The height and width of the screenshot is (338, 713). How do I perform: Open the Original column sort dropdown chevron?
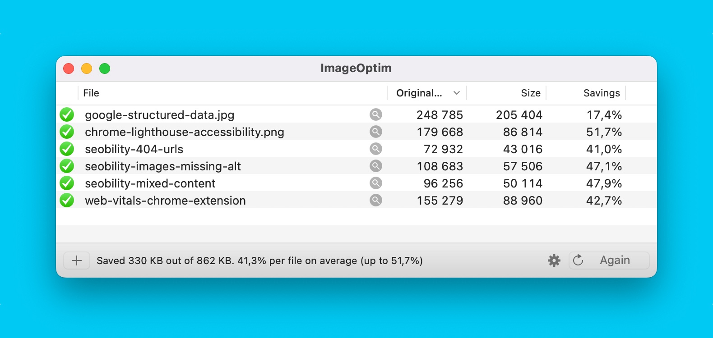457,92
